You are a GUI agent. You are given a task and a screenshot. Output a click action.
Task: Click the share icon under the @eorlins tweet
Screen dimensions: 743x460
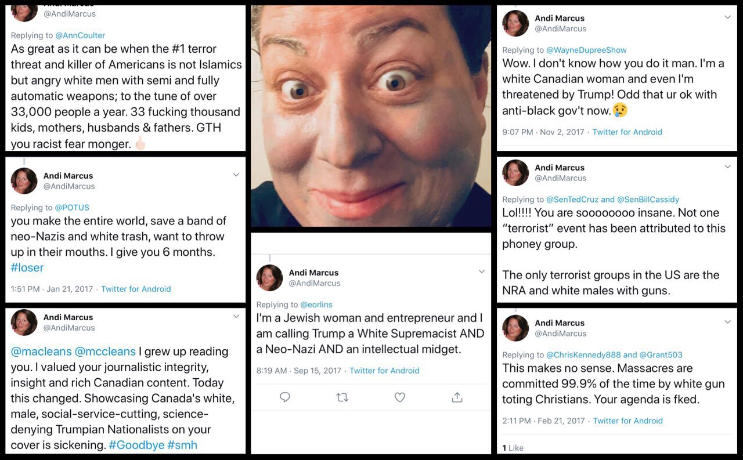(457, 397)
